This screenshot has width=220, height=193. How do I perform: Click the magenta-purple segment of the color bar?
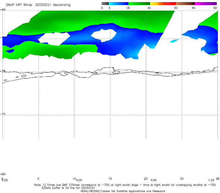pos(206,4)
